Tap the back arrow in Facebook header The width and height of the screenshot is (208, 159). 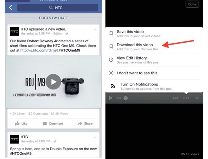11,8
